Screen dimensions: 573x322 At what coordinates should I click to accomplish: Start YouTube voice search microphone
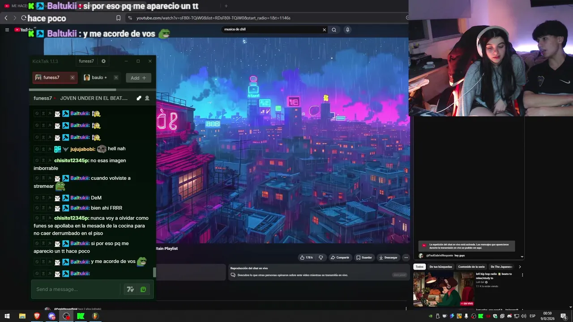tap(347, 30)
